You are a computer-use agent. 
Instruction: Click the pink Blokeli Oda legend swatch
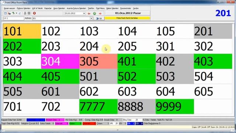point(55,120)
